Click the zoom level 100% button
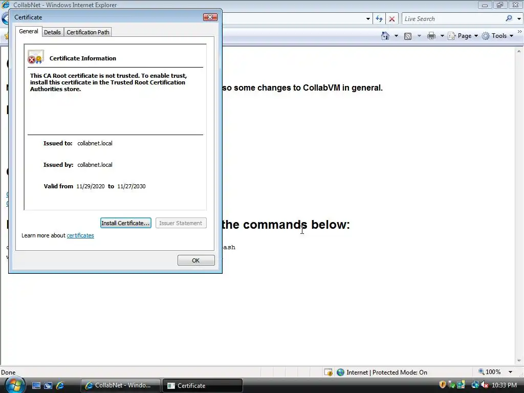 tap(490, 372)
